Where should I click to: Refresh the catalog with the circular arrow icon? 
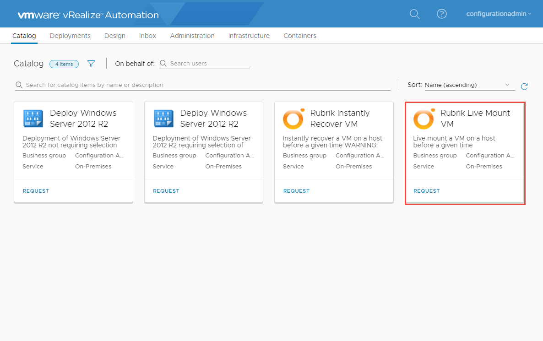[524, 86]
